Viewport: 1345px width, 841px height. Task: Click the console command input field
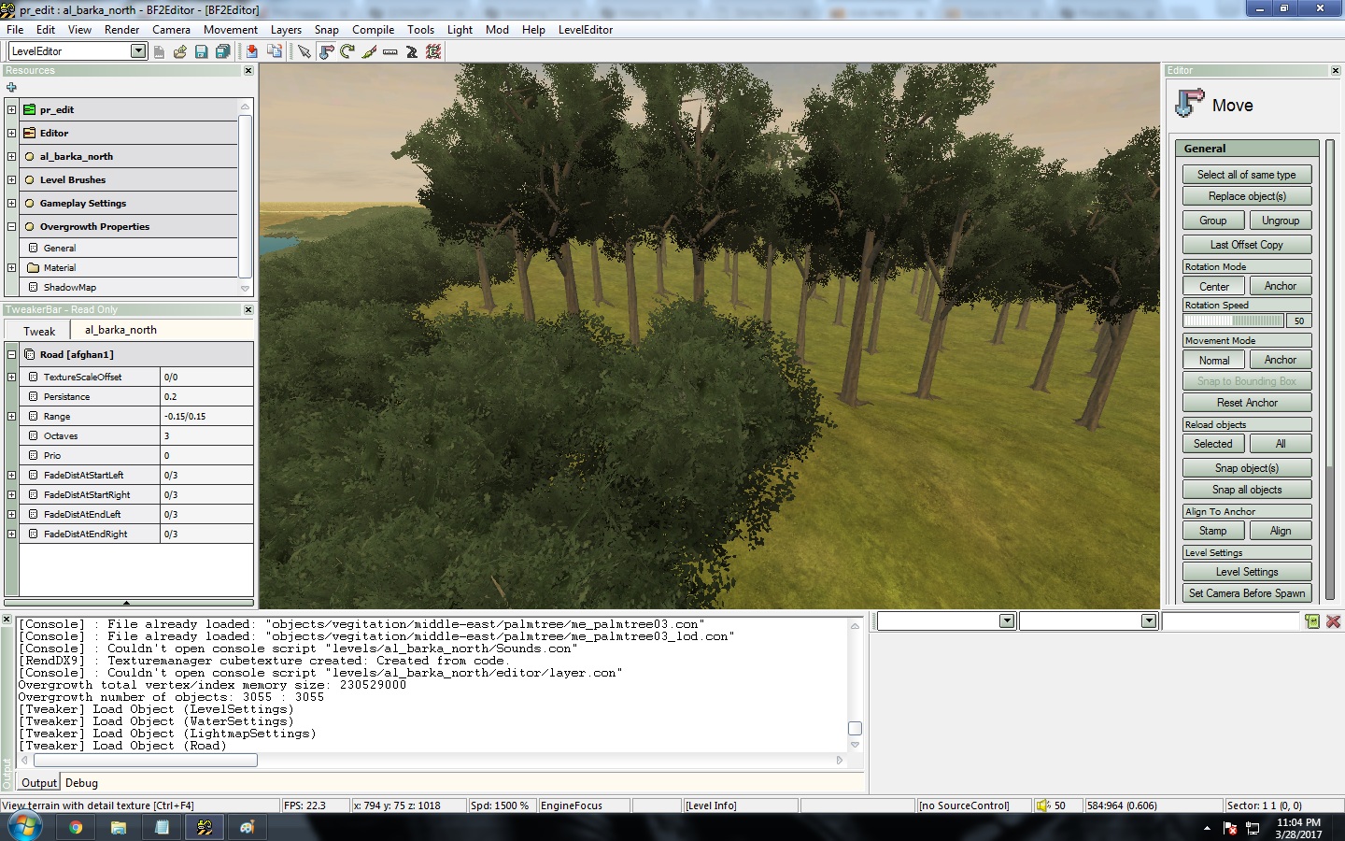pos(1231,620)
